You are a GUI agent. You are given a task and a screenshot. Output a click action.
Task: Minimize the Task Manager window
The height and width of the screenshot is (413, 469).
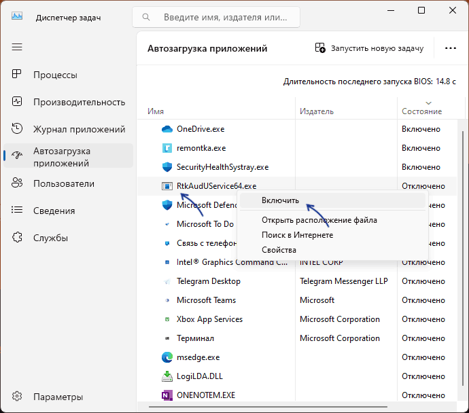[390, 10]
